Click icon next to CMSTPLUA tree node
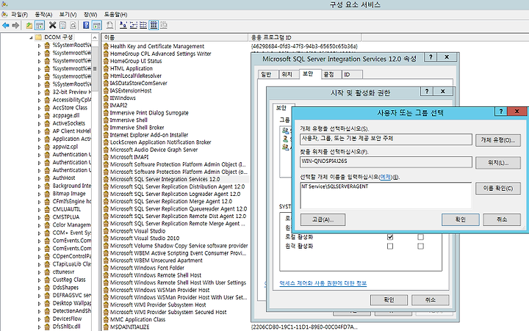 click(x=47, y=217)
